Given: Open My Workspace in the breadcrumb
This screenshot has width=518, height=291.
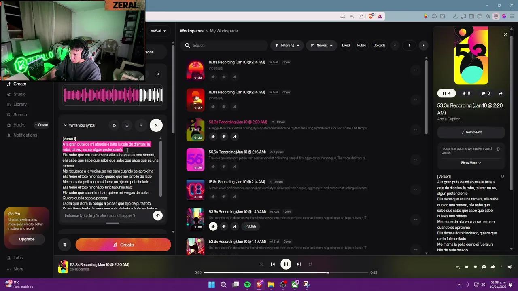Looking at the screenshot, I should coord(224,31).
